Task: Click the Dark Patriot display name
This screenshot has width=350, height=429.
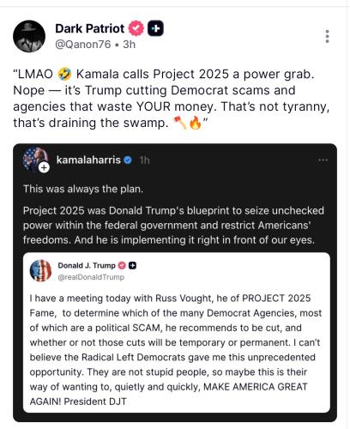Action: [89, 28]
